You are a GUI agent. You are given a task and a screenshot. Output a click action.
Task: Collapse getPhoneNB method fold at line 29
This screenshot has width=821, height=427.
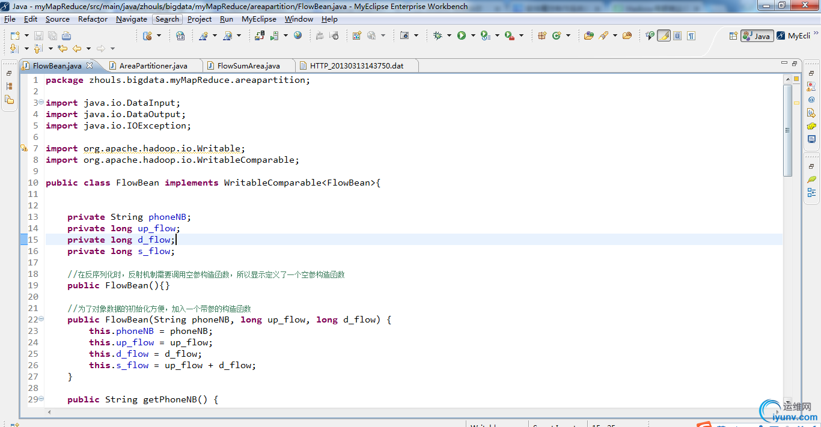[x=41, y=399]
